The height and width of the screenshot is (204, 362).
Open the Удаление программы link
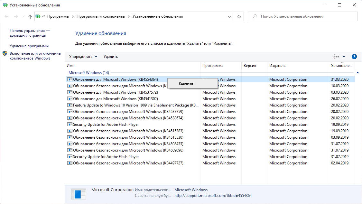pos(29,46)
